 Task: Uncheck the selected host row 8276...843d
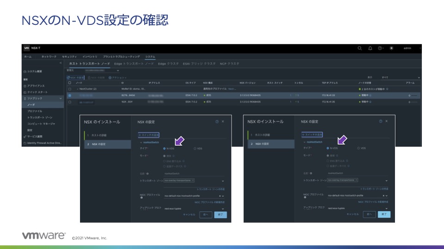(x=70, y=95)
